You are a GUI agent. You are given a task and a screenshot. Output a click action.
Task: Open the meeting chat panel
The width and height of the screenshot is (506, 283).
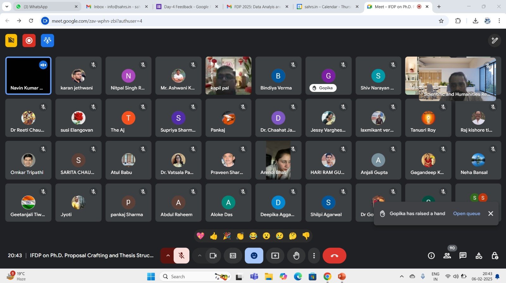pyautogui.click(x=463, y=256)
